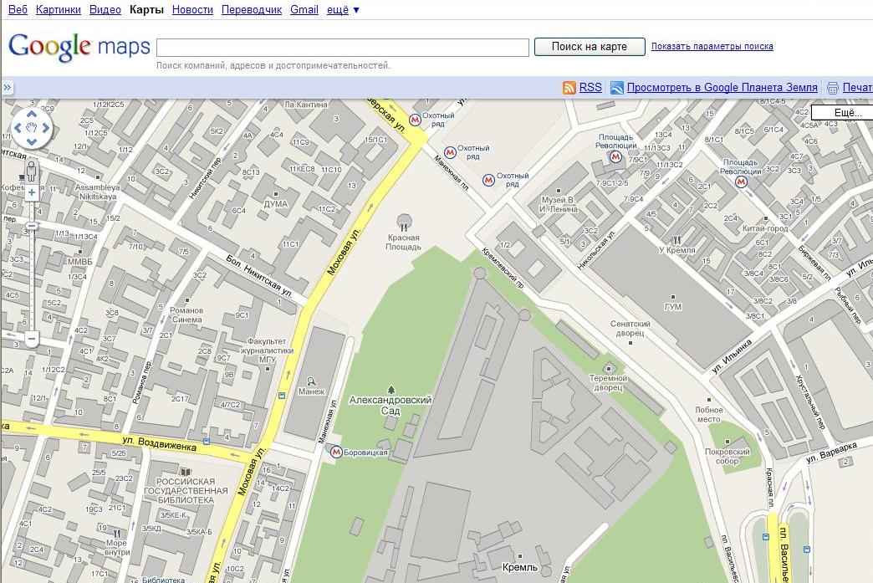Click the Street View pegman icon
Screen dimensions: 873x583
pos(32,171)
